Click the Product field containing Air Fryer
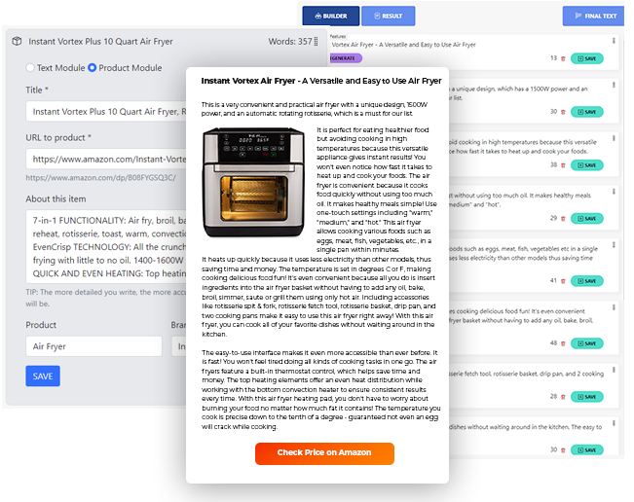 (x=93, y=346)
